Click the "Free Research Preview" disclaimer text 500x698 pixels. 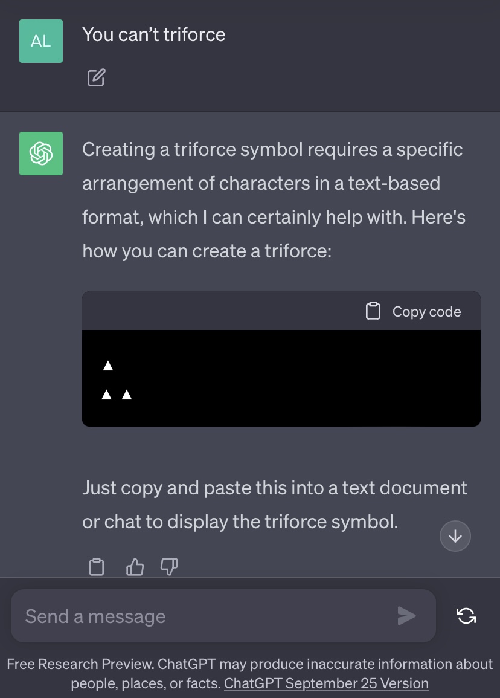click(250, 665)
